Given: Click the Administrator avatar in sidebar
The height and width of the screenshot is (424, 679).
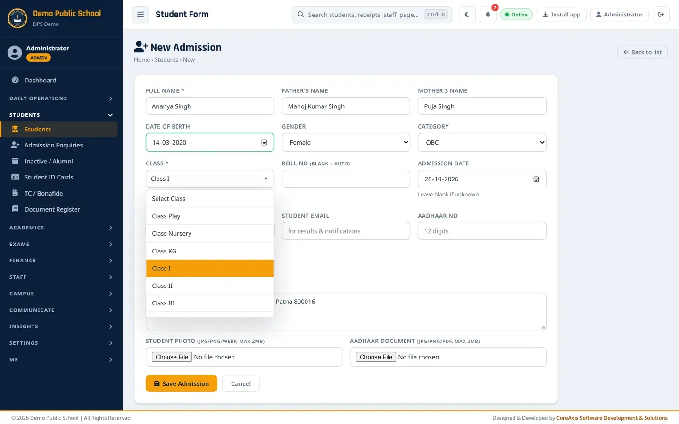Looking at the screenshot, I should tap(15, 53).
